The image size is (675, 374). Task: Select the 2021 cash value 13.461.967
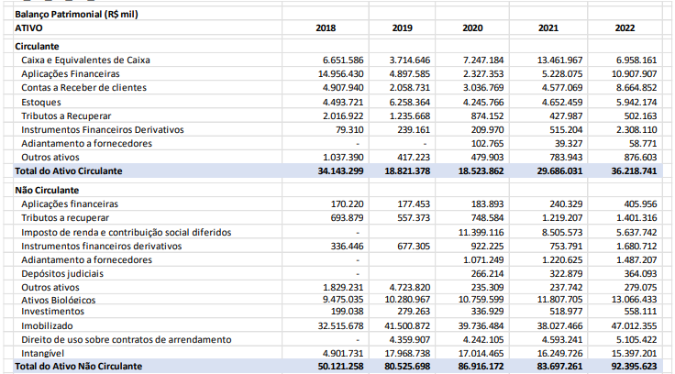tap(557, 60)
